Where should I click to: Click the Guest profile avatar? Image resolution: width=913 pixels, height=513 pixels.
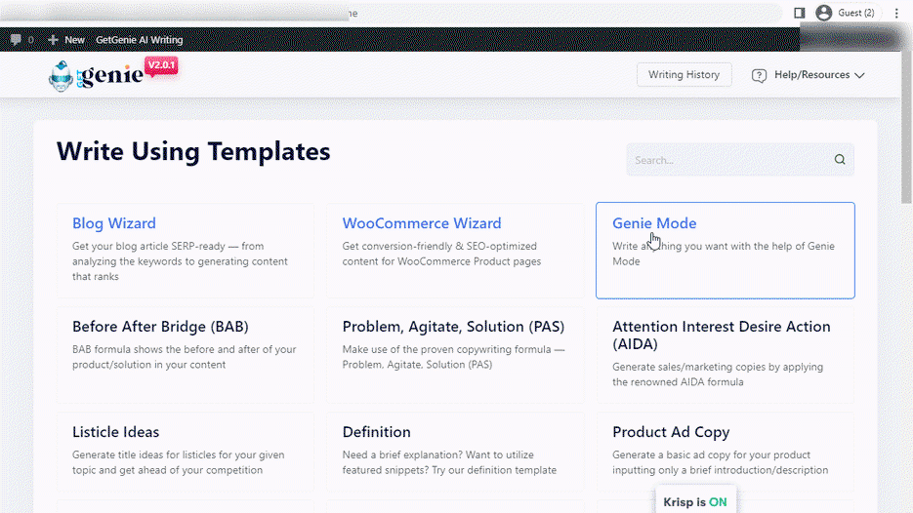coord(823,13)
